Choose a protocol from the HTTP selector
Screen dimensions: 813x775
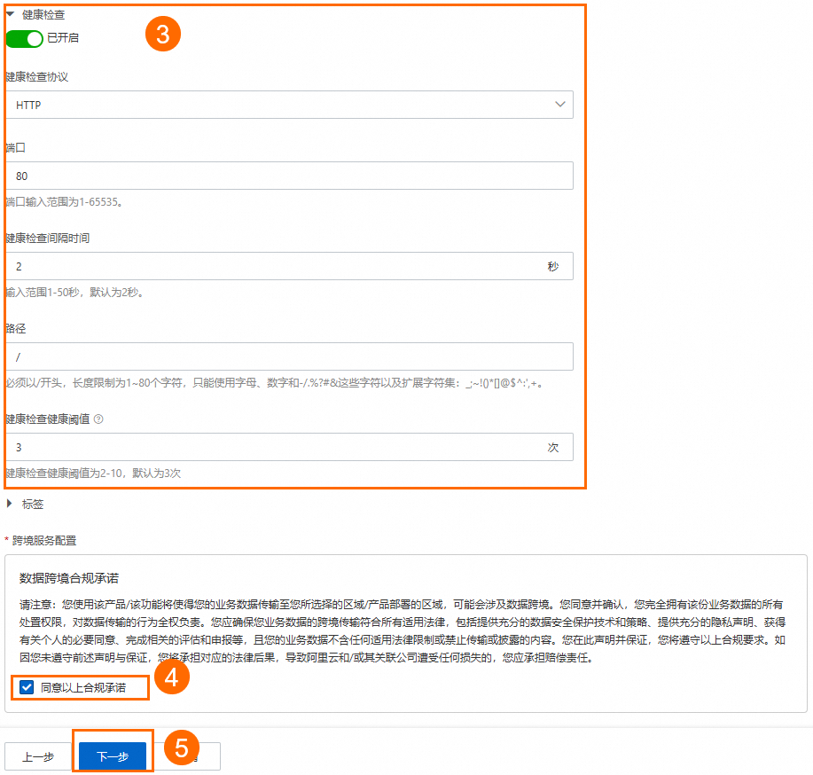point(288,104)
